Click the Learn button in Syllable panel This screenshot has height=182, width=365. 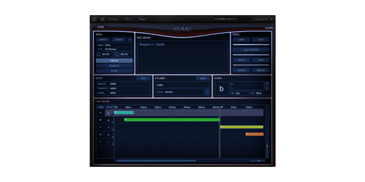click(203, 78)
